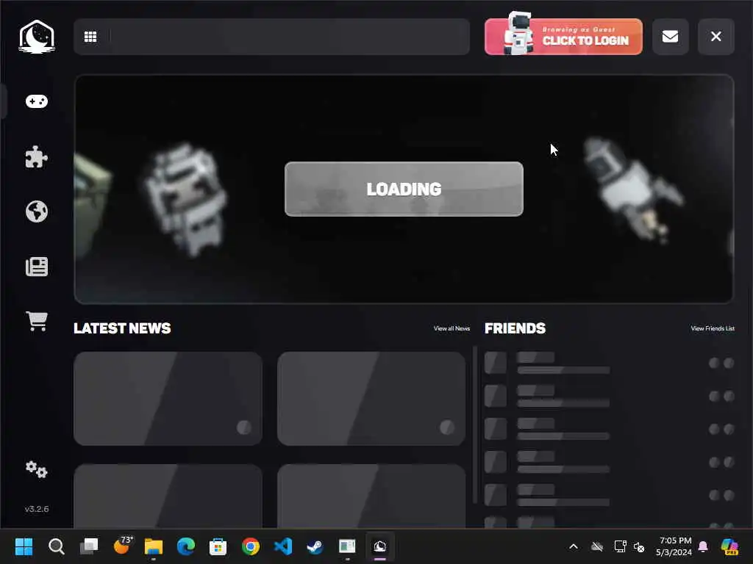Screen dimensions: 753x564
Task: Open the news newspaper section
Action: pyautogui.click(x=37, y=267)
